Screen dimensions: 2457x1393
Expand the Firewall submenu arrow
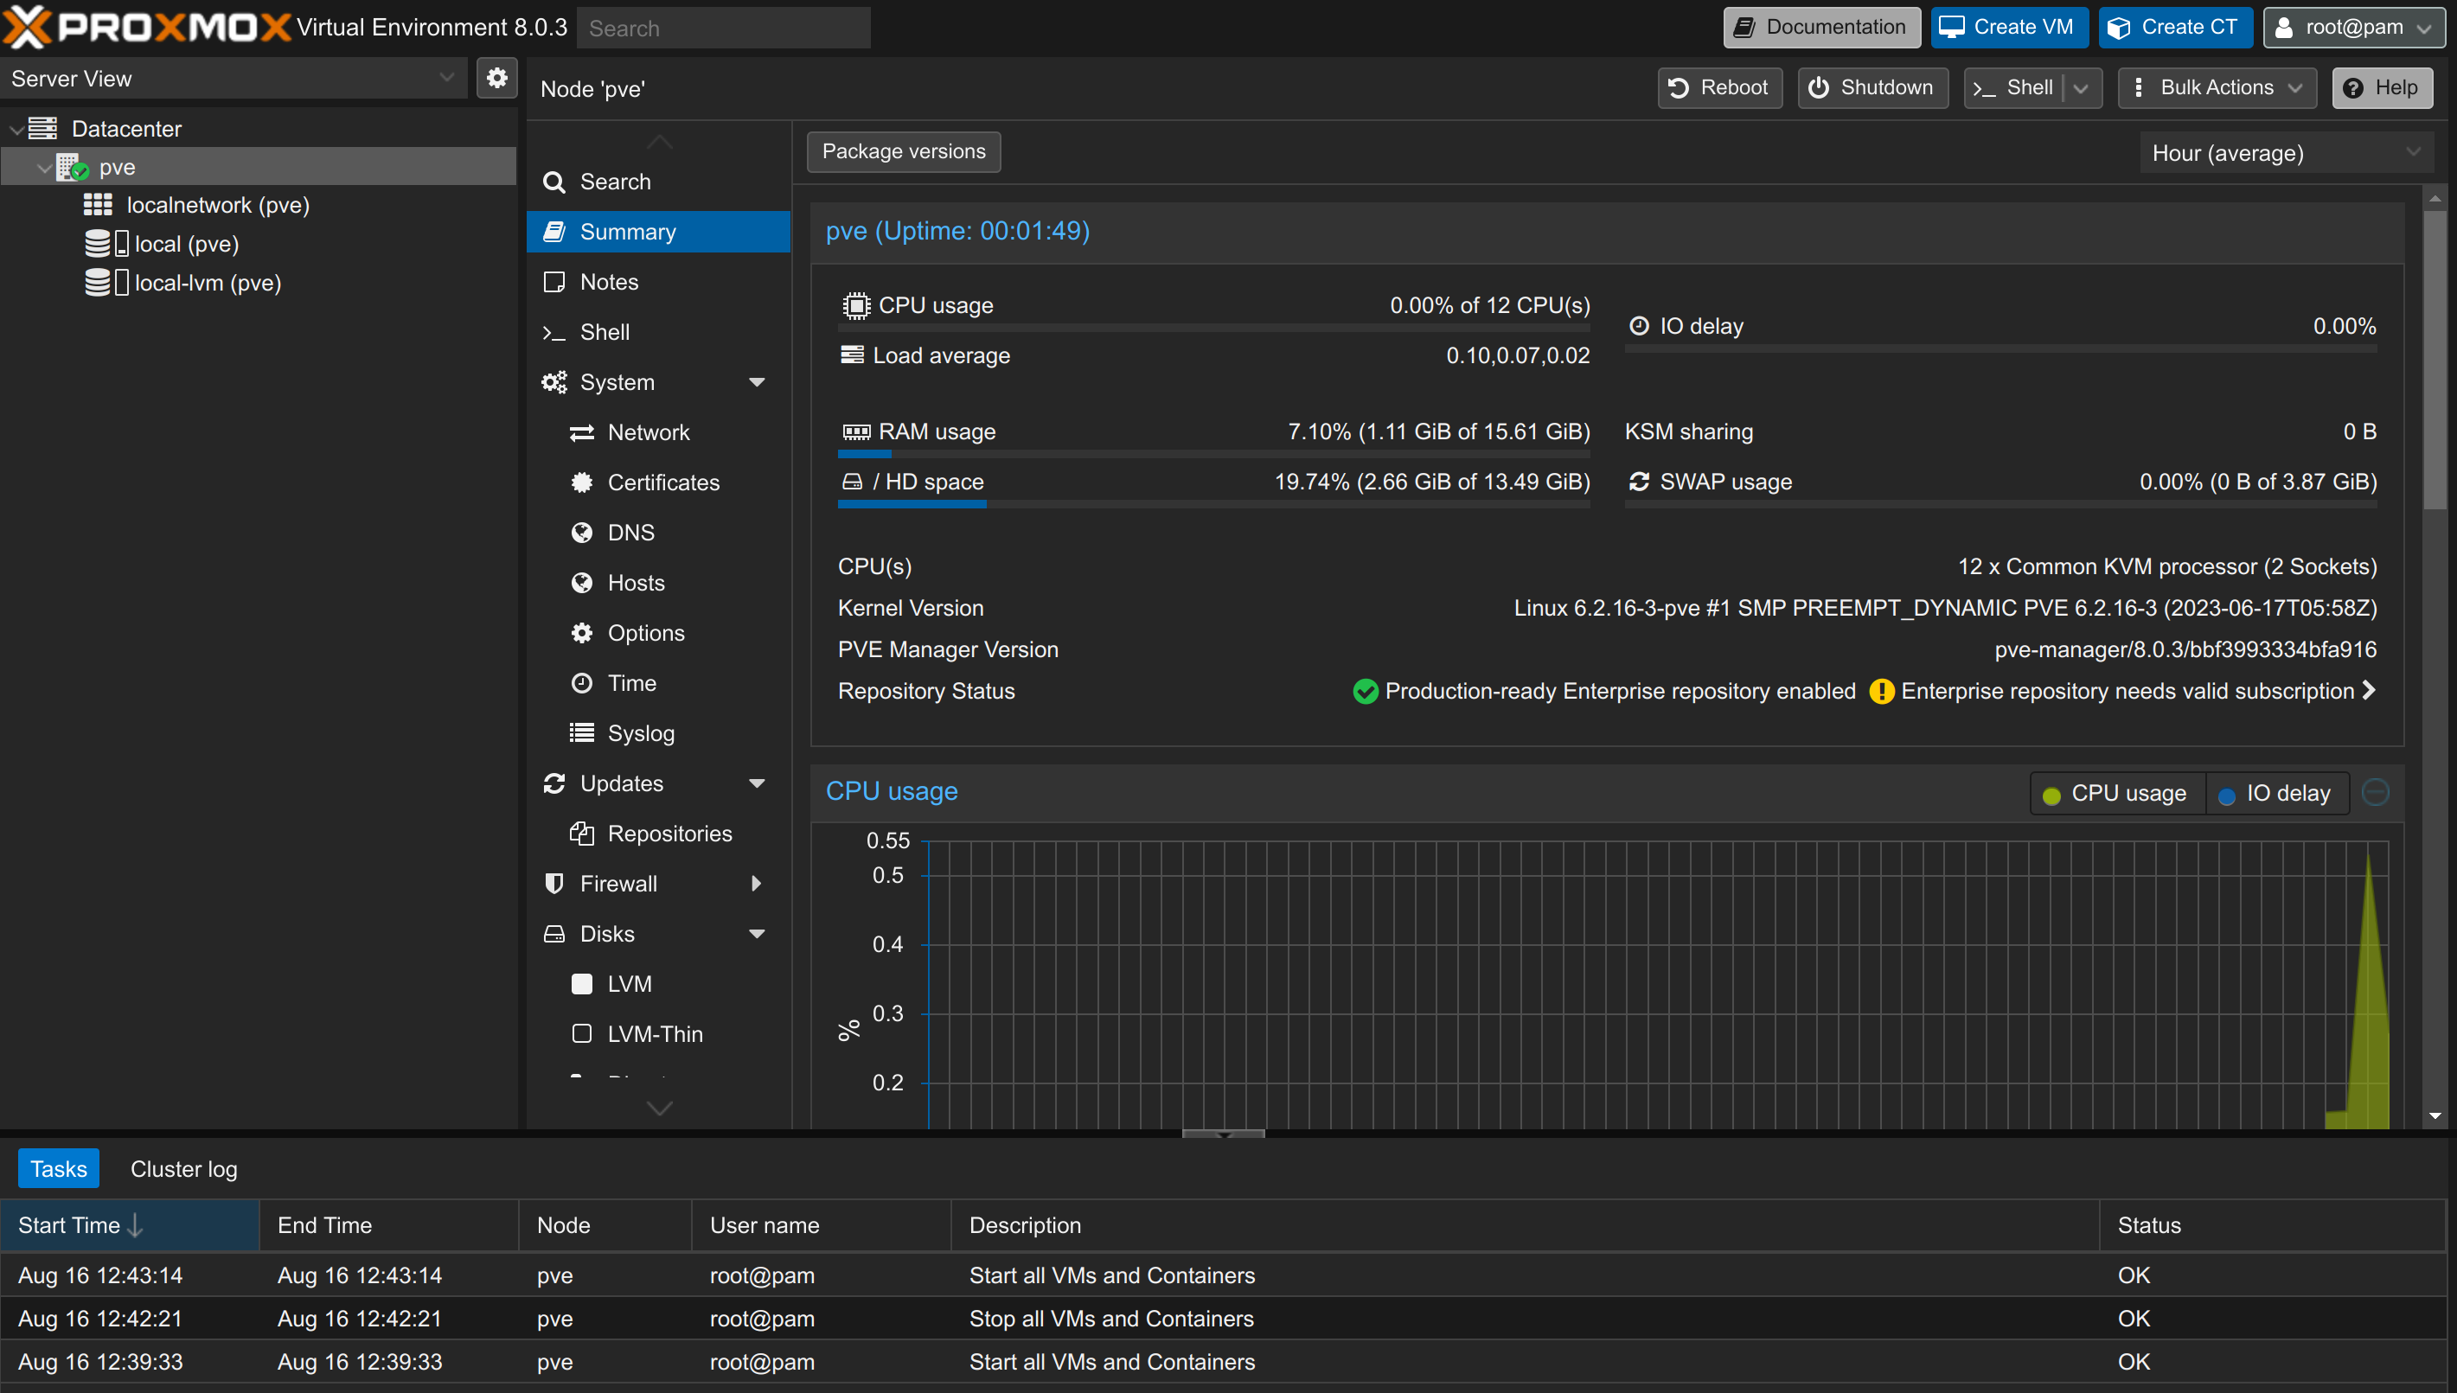(756, 883)
